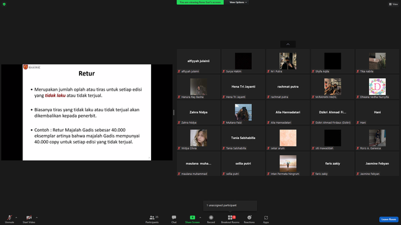
Task: Select sekar arum's video tile
Action: click(288, 138)
